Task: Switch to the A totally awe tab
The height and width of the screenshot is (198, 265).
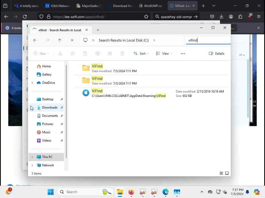Action: tap(27, 6)
